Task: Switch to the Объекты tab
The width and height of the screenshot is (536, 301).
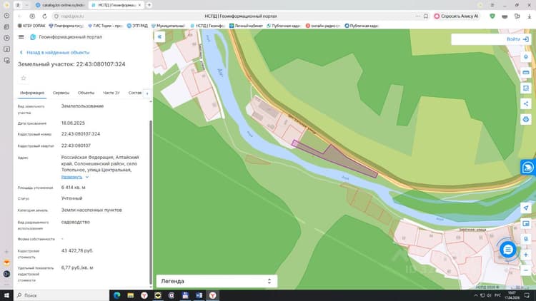Action: coord(86,93)
